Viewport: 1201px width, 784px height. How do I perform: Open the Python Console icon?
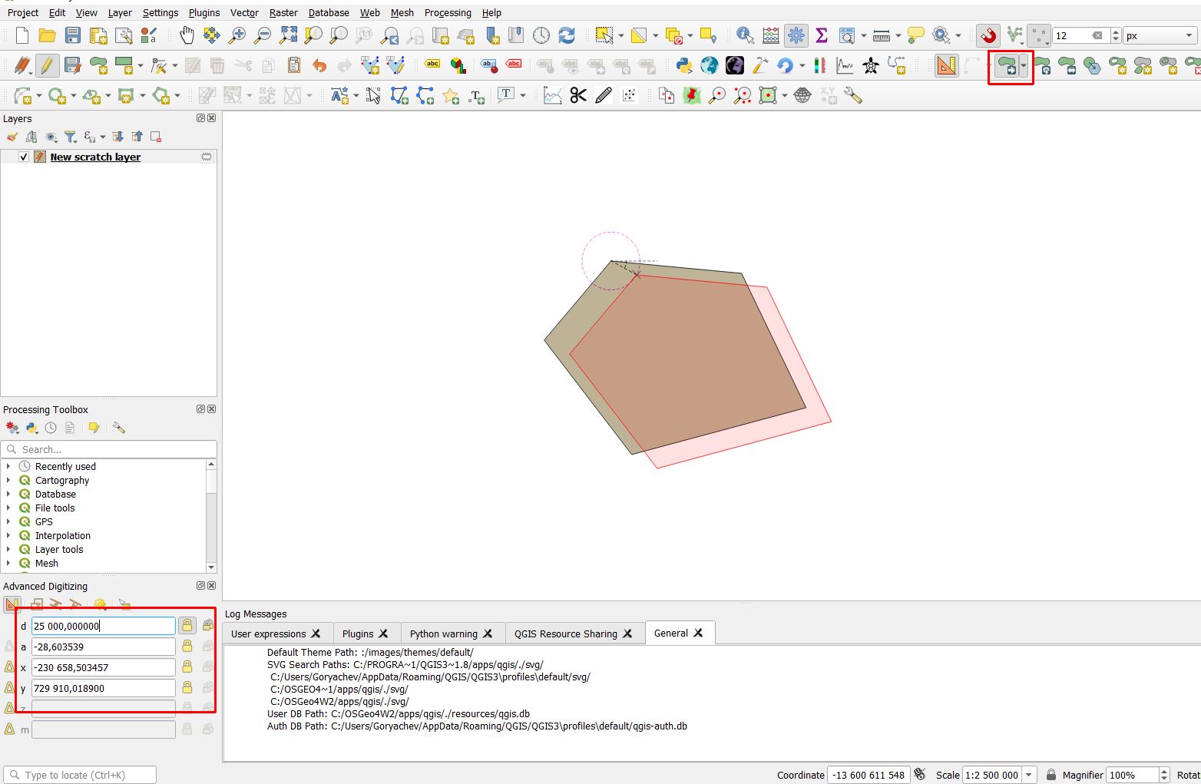point(684,66)
